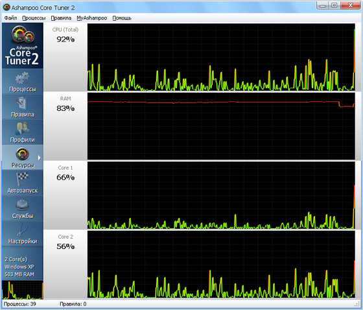Expand the arrow next to Ресурсы

click(x=39, y=158)
